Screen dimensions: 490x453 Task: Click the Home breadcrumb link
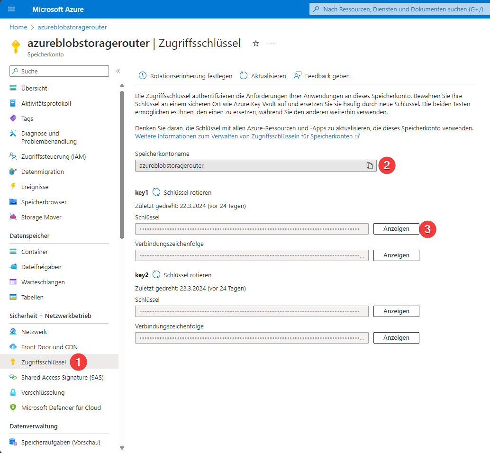click(18, 27)
